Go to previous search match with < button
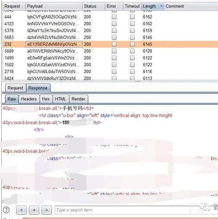 [22, 210]
